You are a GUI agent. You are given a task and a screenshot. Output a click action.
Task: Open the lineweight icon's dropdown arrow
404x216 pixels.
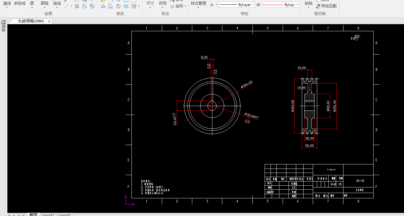pyautogui.click(x=217, y=5)
